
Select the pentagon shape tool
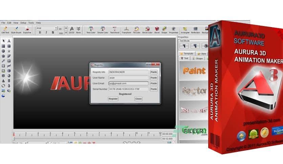(3, 56)
